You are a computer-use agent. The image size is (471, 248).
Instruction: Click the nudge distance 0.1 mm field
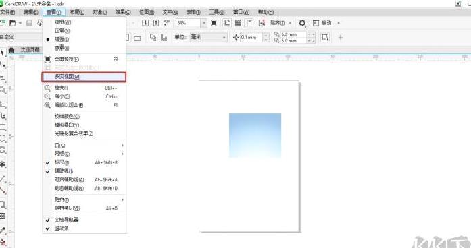251,38
